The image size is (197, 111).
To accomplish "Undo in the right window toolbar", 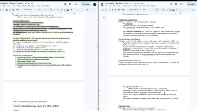I will 106,10.
